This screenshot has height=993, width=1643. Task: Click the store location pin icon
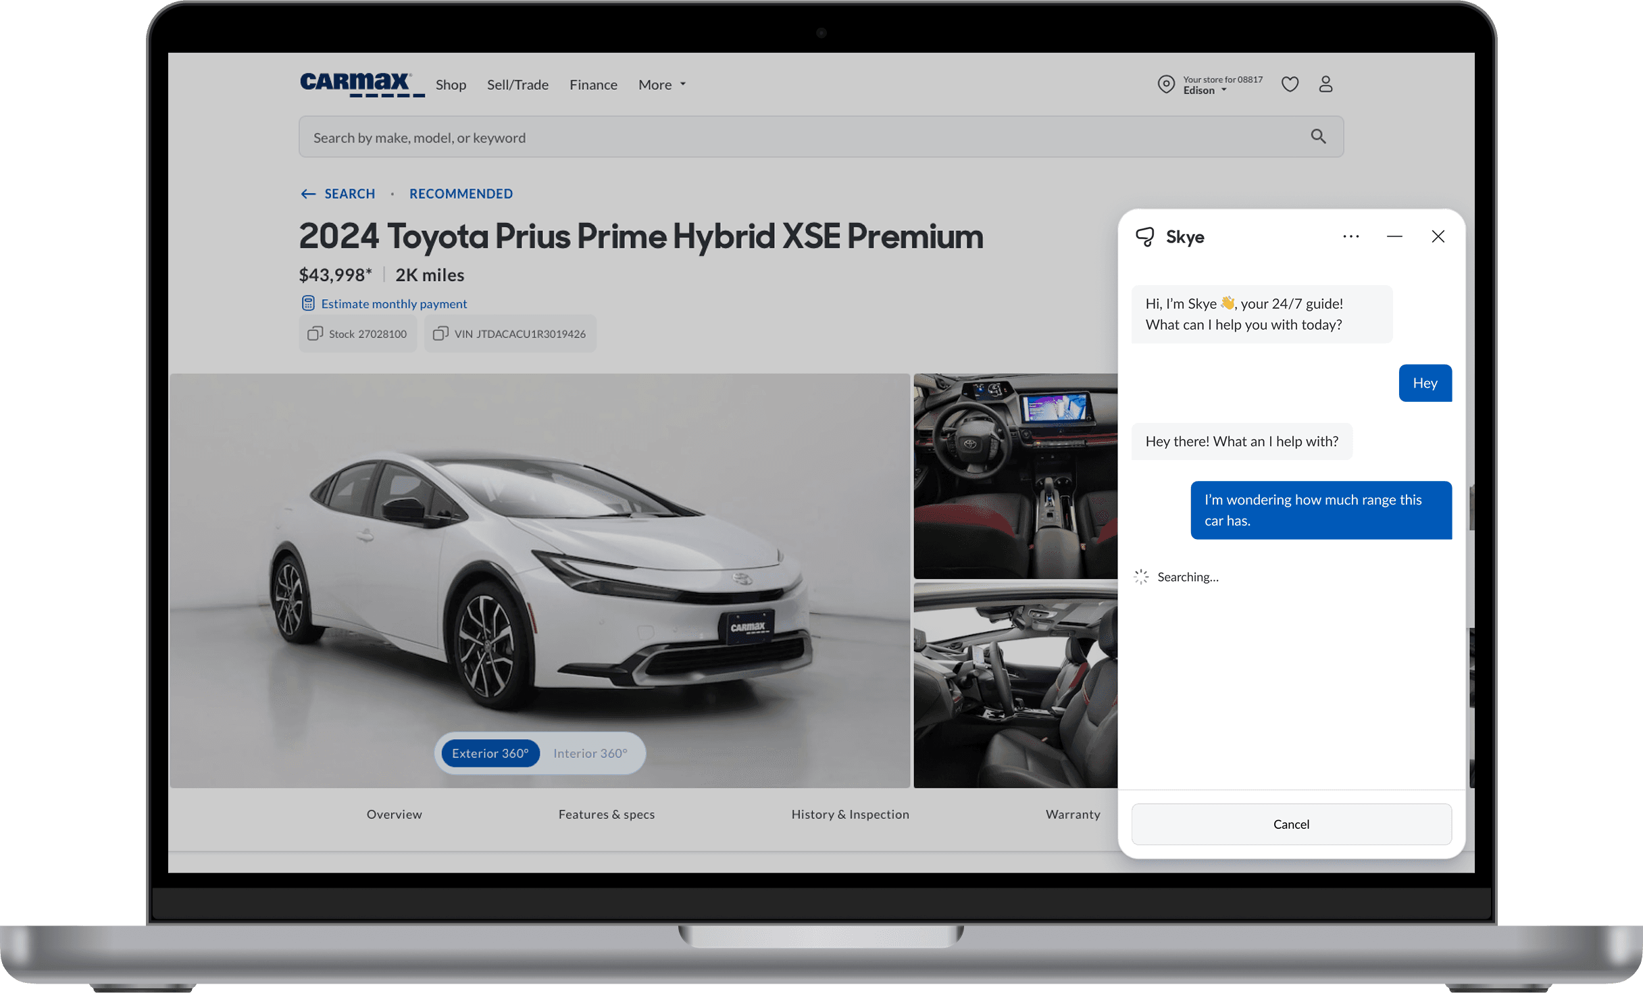coord(1166,84)
